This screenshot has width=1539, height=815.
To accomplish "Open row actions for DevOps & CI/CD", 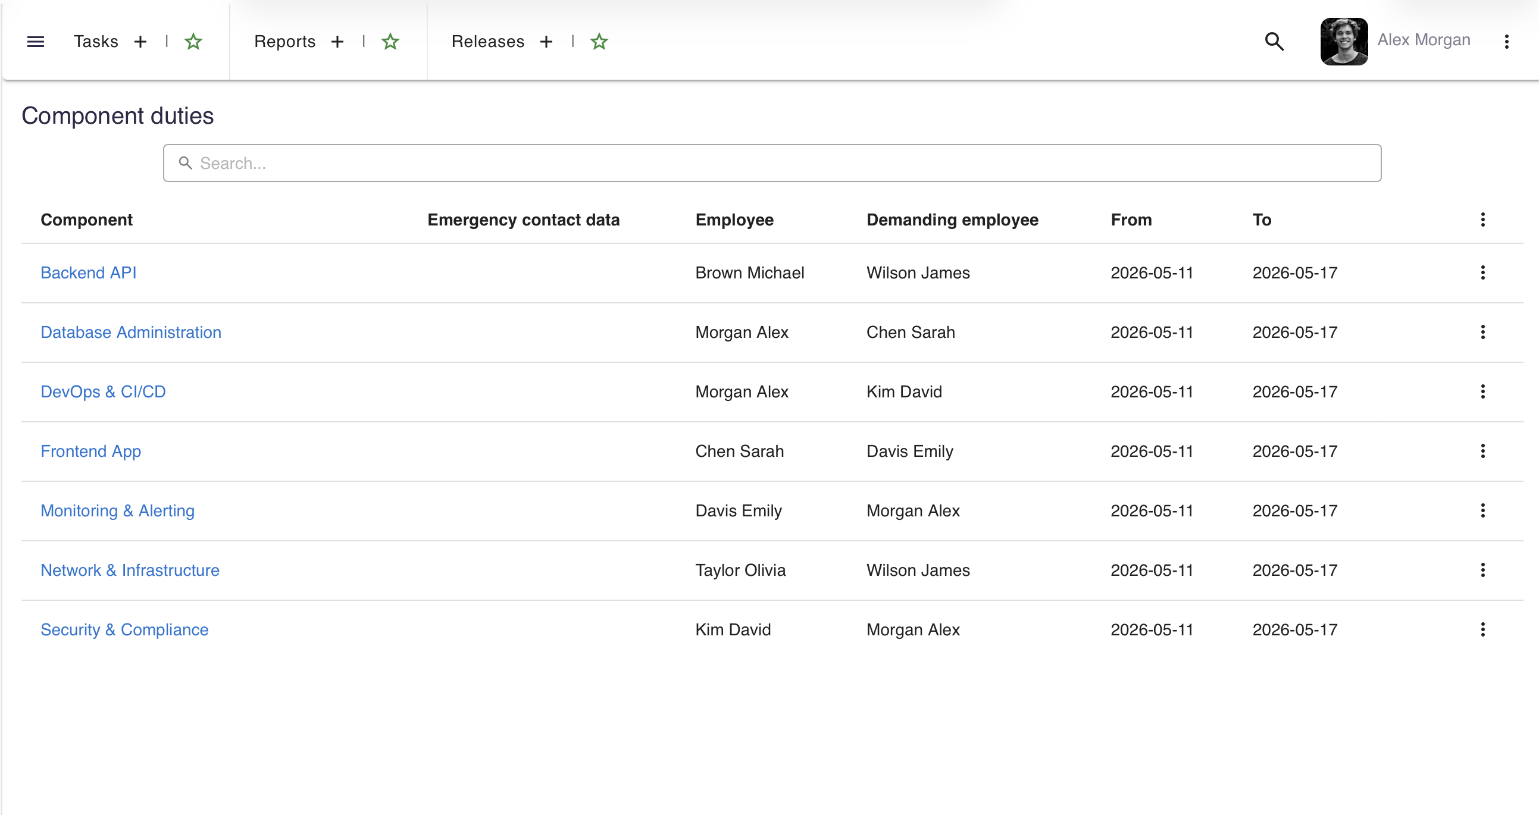I will click(x=1482, y=391).
